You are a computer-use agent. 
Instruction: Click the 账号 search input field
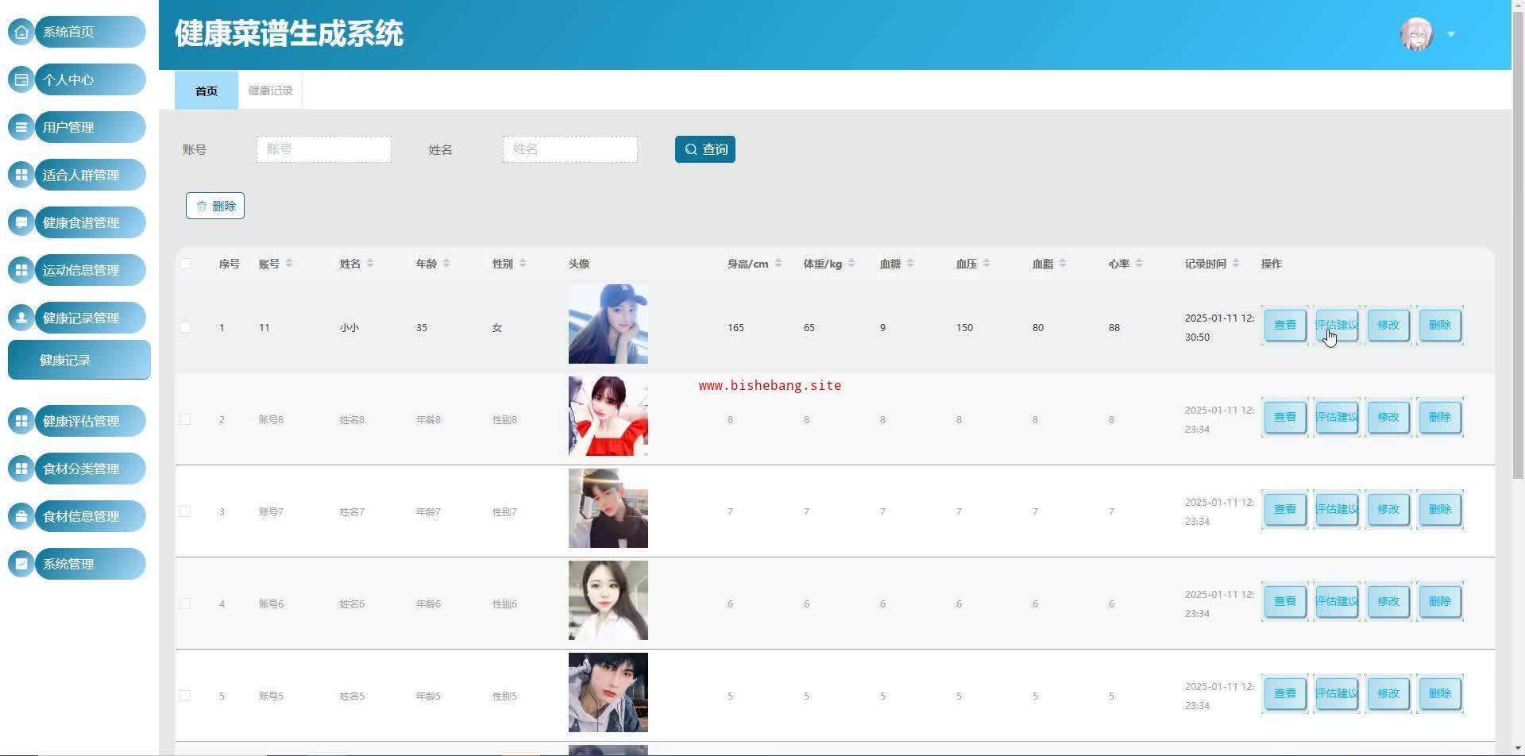(x=324, y=149)
